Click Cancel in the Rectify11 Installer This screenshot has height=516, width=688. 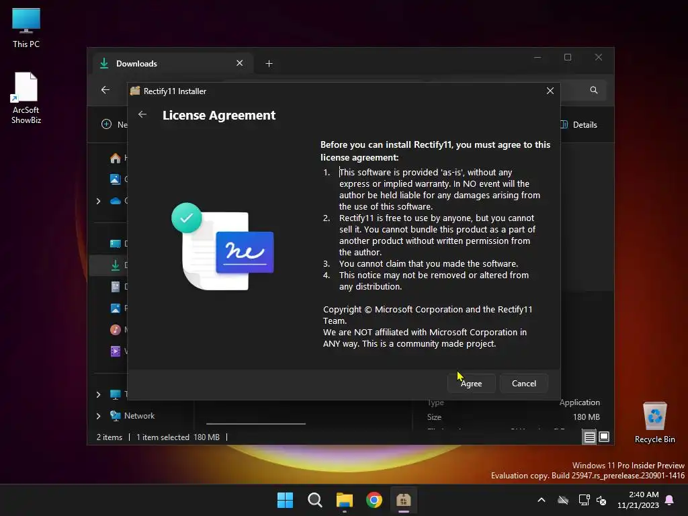point(524,384)
